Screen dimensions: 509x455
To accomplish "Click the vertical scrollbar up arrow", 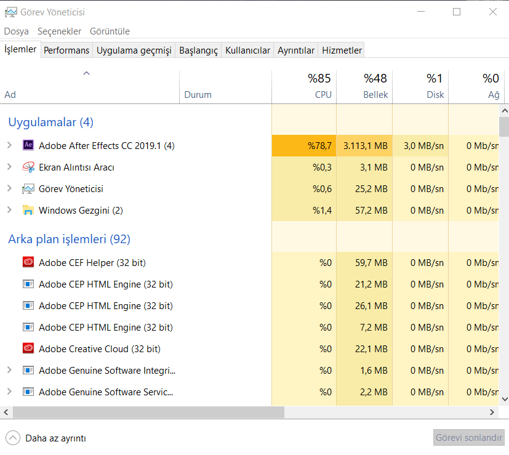I will coord(505,111).
